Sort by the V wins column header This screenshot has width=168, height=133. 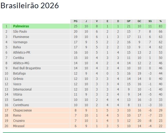(x=97, y=21)
